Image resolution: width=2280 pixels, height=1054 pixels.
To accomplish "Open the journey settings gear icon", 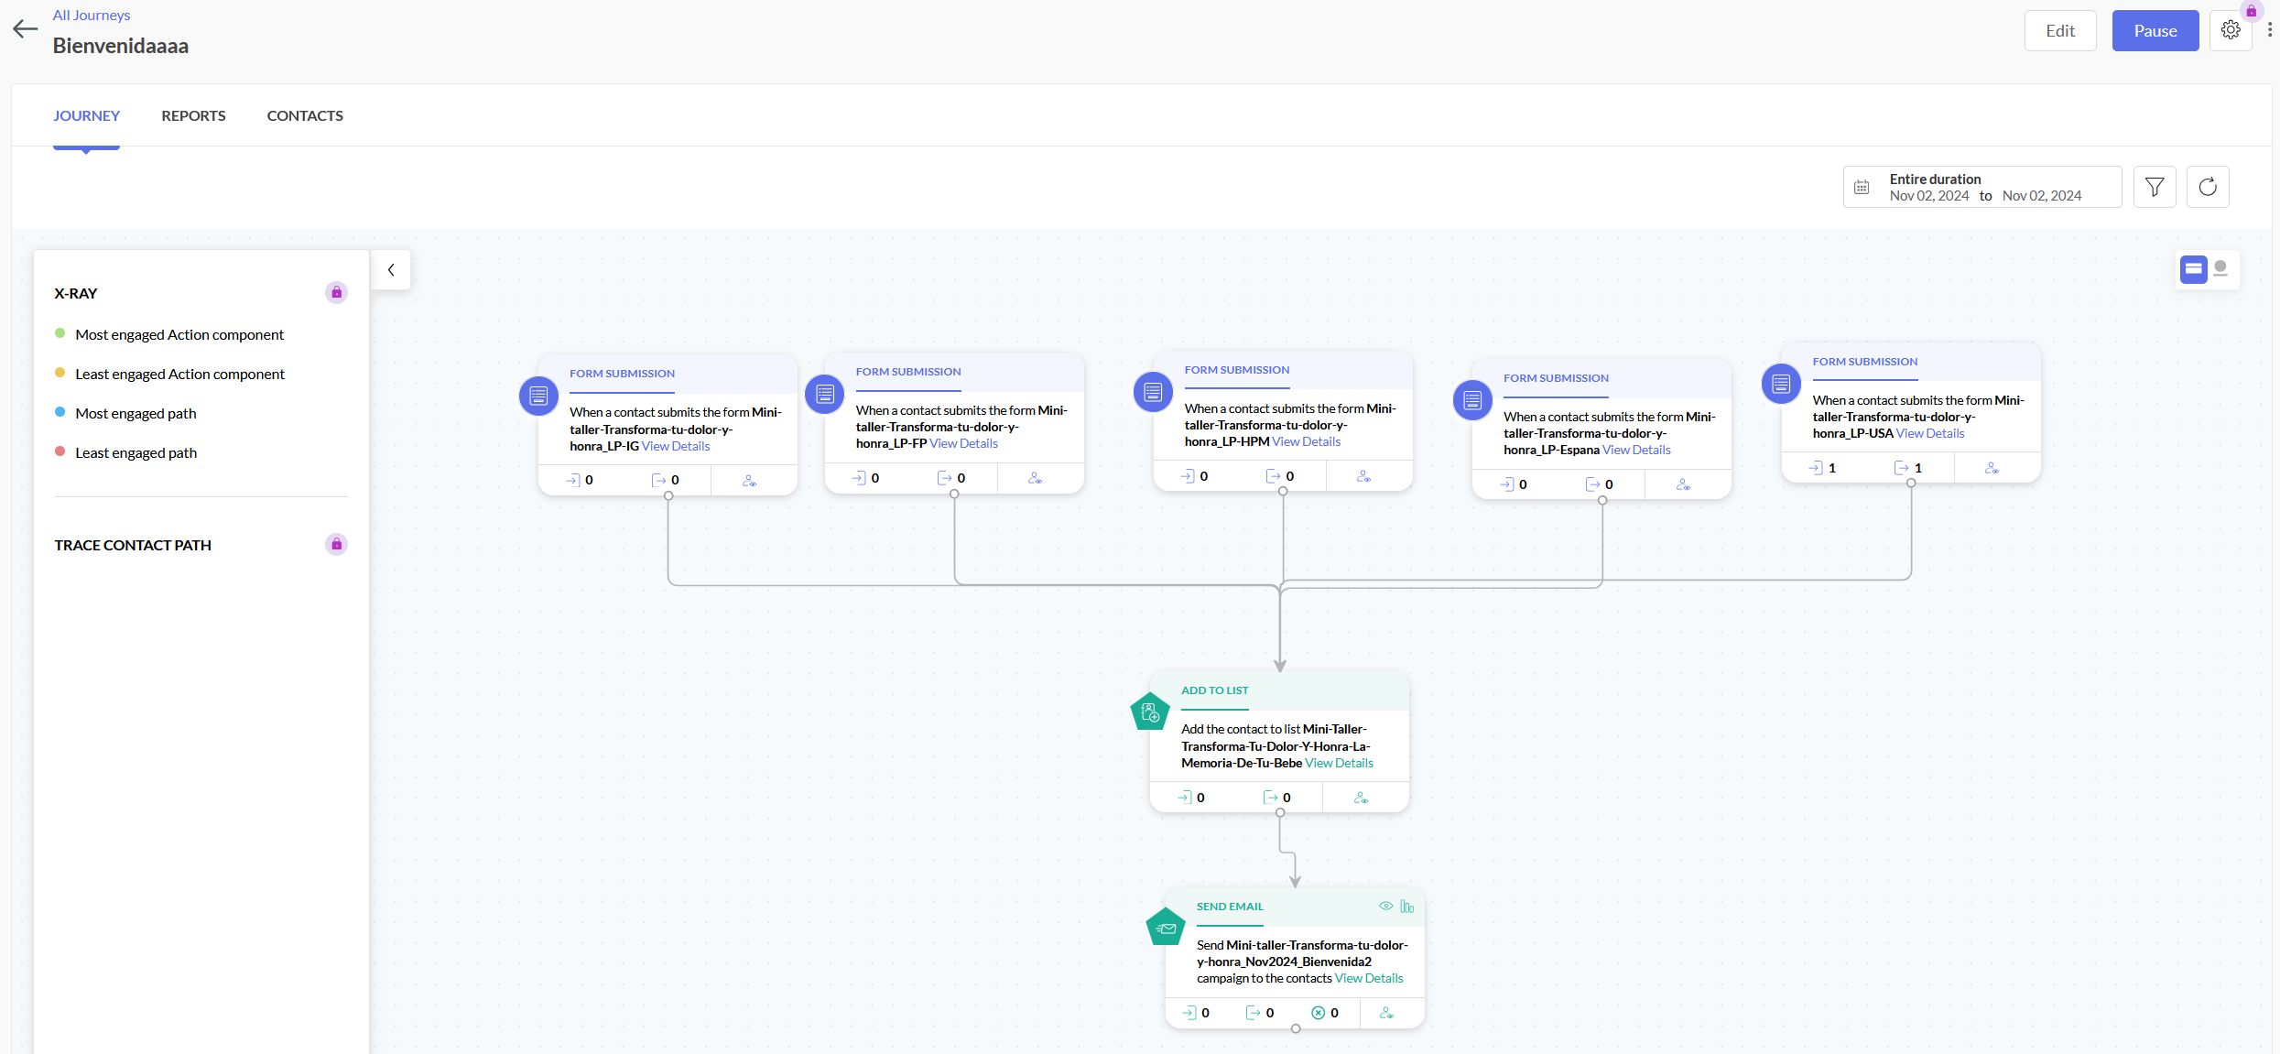I will pyautogui.click(x=2231, y=30).
